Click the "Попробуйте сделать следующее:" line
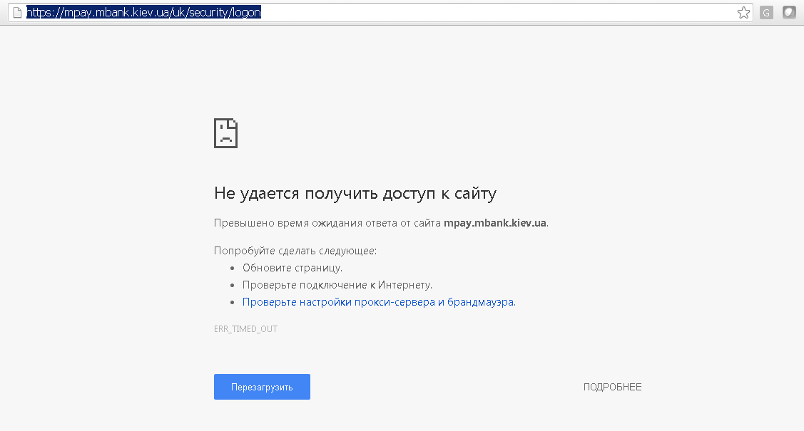The image size is (804, 431). pyautogui.click(x=295, y=251)
